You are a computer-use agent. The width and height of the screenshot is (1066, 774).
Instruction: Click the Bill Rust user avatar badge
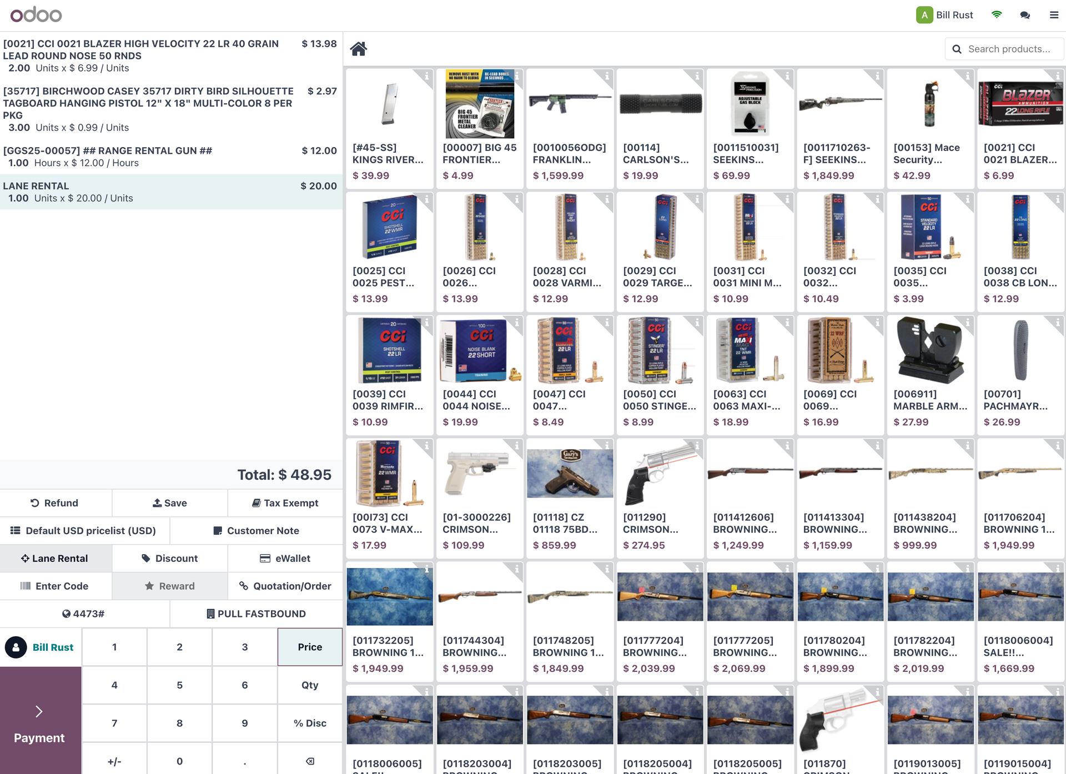(924, 15)
